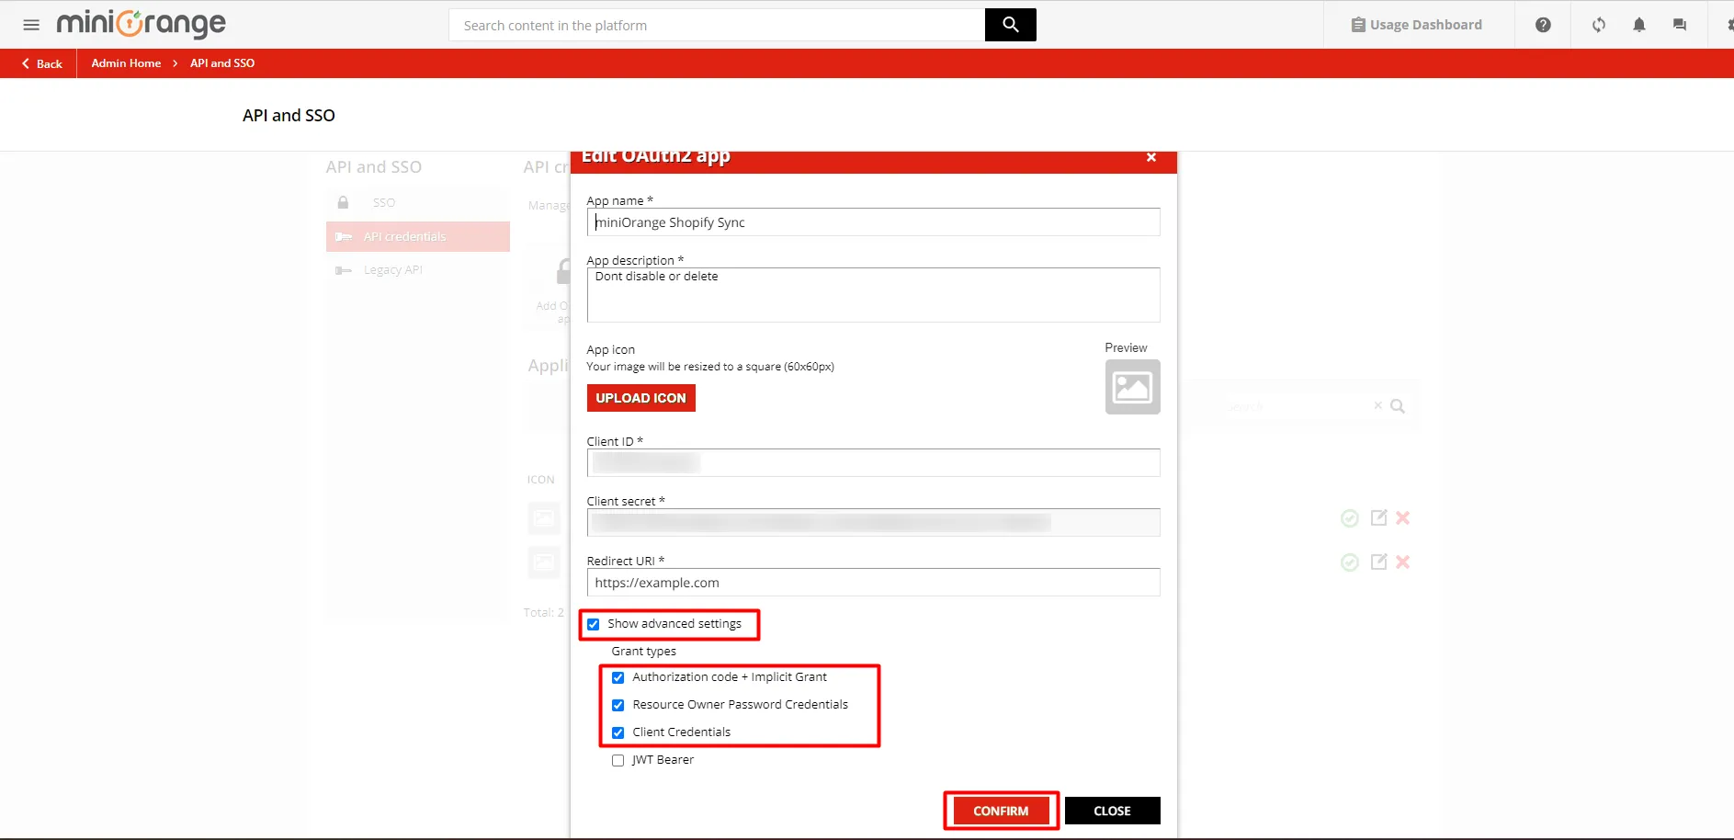Click red delete X in second app row

(1402, 562)
